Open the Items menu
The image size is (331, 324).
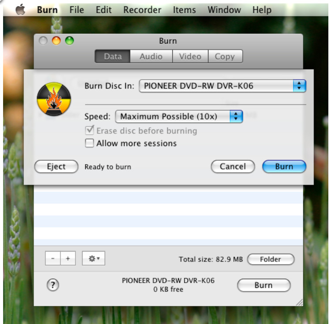pyautogui.click(x=184, y=10)
